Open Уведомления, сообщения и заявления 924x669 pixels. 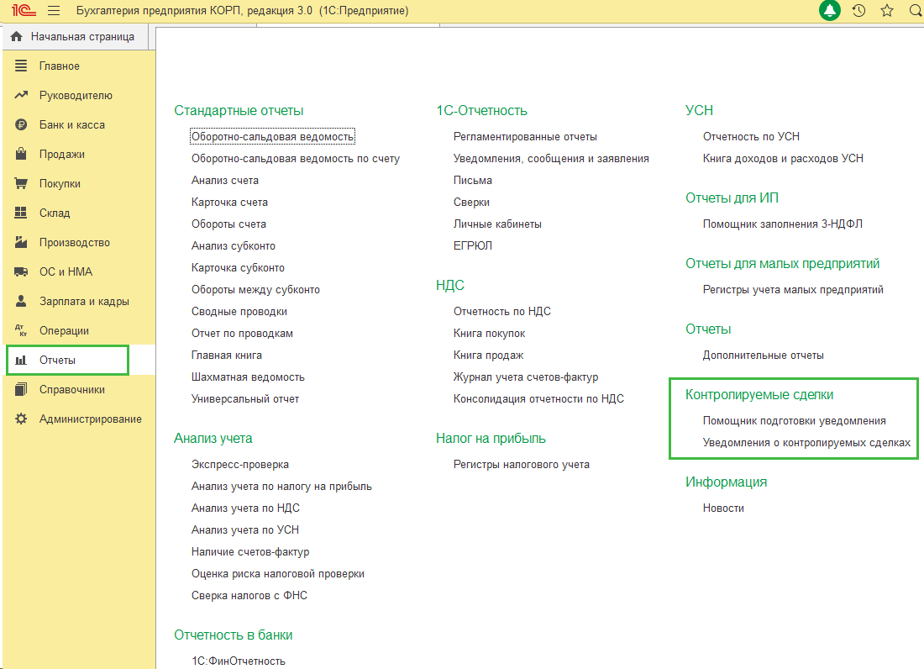click(x=551, y=159)
